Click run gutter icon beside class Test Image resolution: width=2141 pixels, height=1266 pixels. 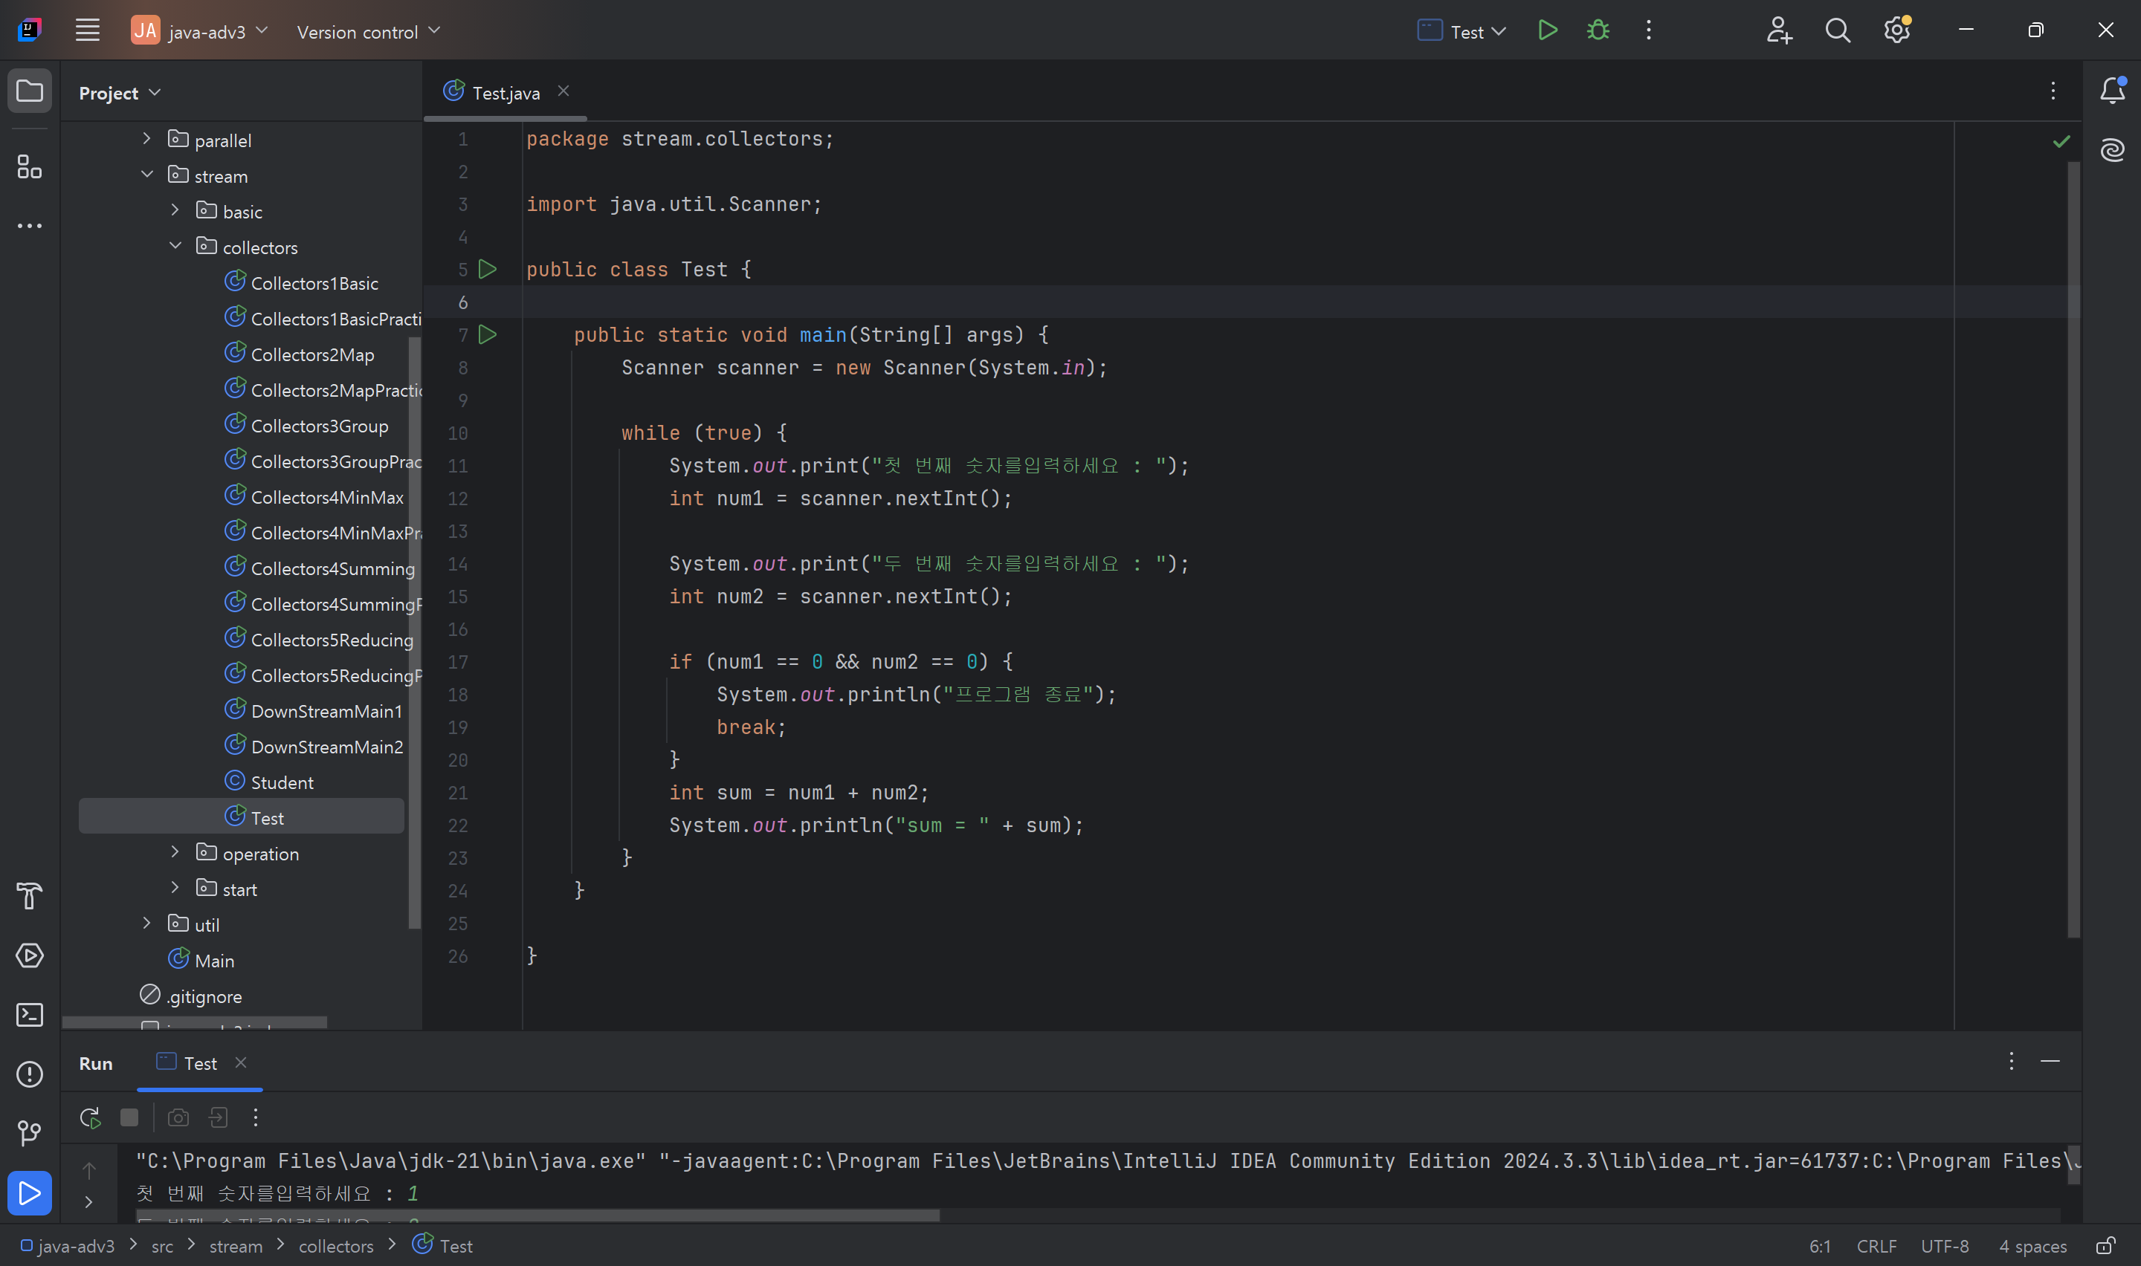[487, 270]
